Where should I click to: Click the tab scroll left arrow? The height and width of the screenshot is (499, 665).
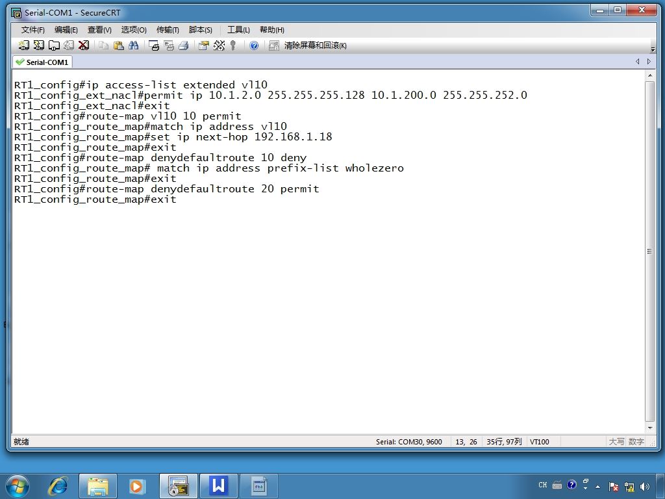pyautogui.click(x=637, y=62)
